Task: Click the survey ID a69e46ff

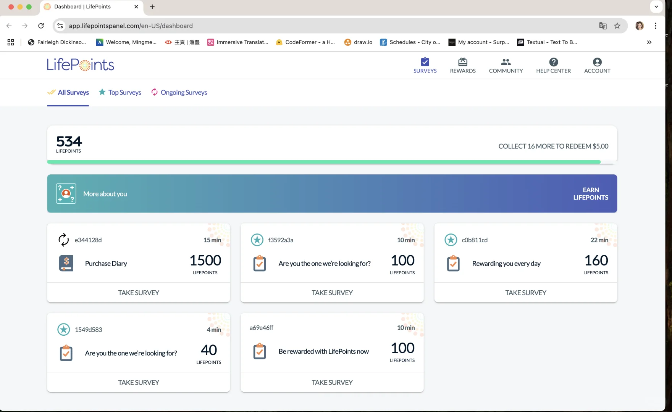Action: [x=262, y=328]
